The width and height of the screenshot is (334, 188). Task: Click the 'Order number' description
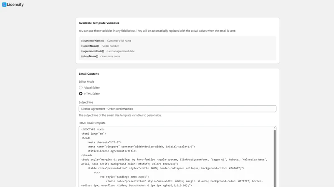click(111, 46)
